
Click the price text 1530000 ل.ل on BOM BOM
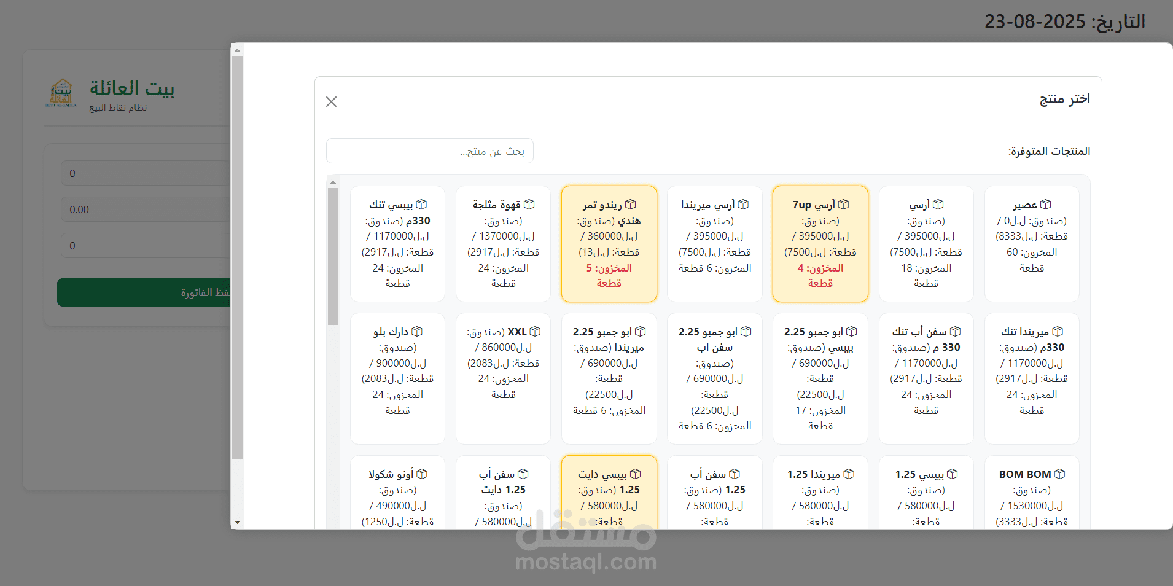click(x=1035, y=506)
